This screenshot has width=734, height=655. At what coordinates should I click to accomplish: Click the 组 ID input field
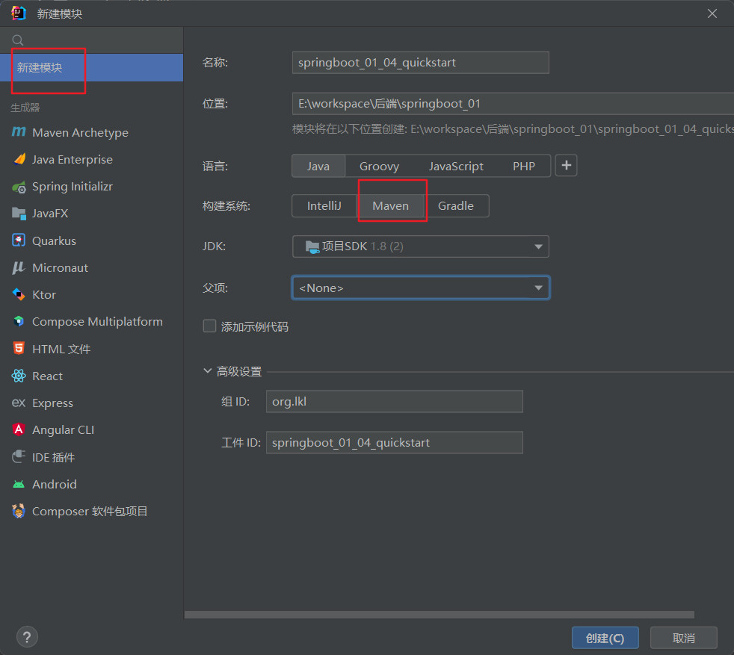pyautogui.click(x=394, y=401)
